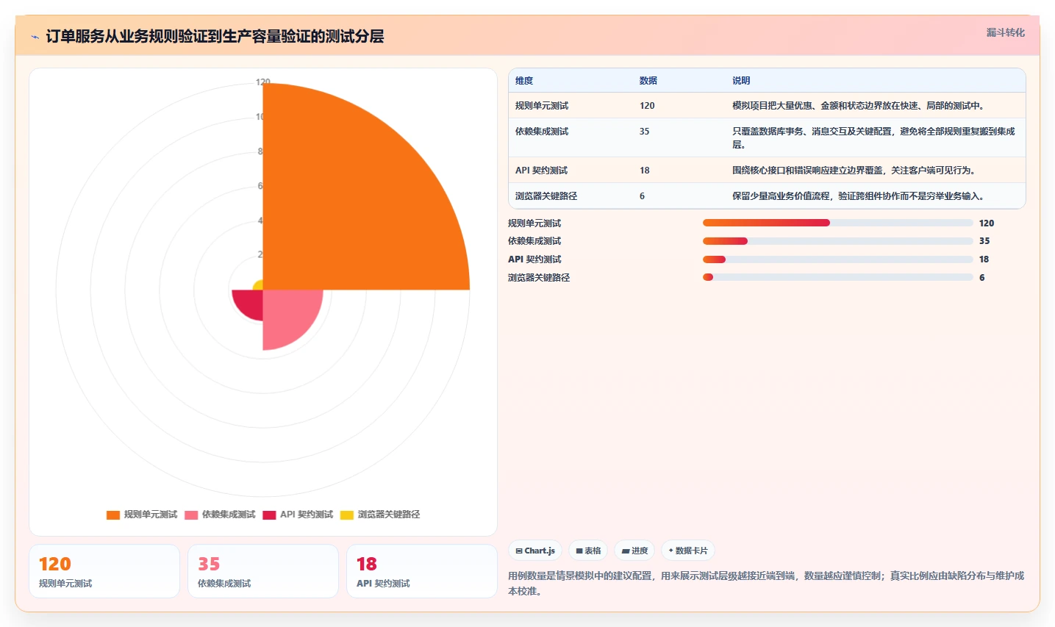
Task: Toggle 浏览器关键路径 legend yellow swatch
Action: click(347, 515)
